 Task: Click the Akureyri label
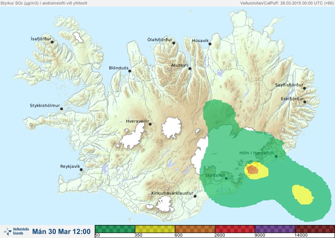(180, 65)
